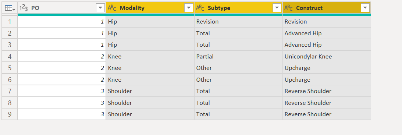Select row number 9
Screen dimensions: 402x135
[10, 114]
